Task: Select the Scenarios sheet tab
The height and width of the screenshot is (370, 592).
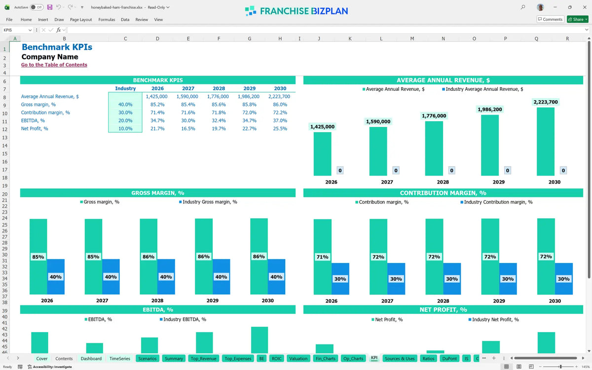Action: [x=148, y=359]
